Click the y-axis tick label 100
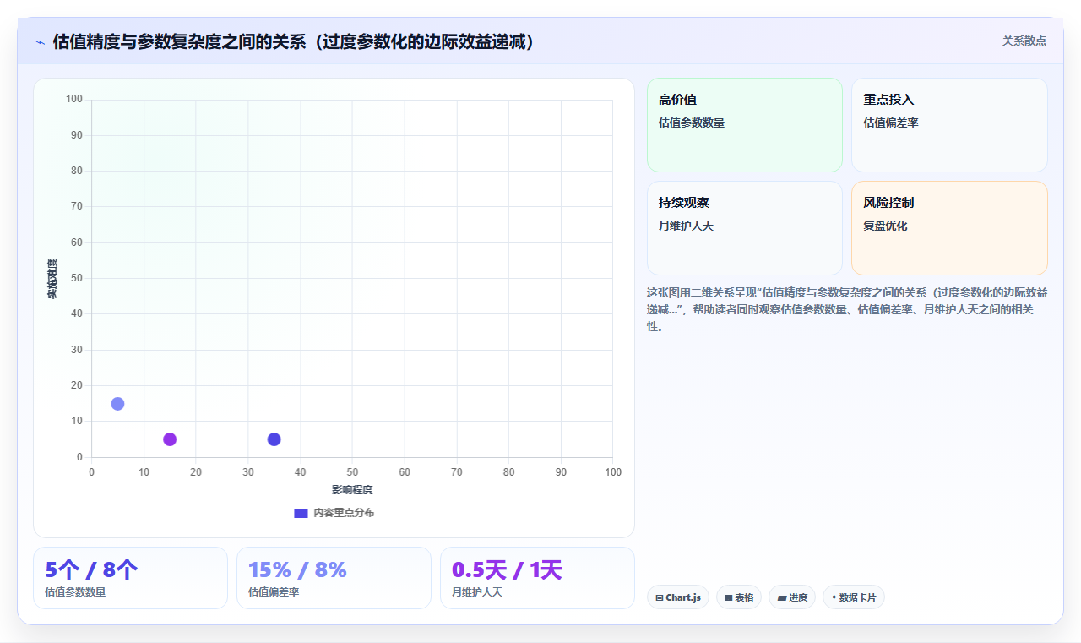Screen dimensions: 1081x643 pyautogui.click(x=74, y=100)
